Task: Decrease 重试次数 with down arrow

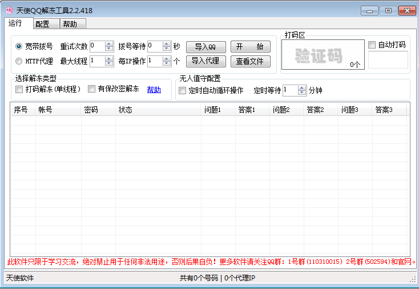Action: click(109, 49)
